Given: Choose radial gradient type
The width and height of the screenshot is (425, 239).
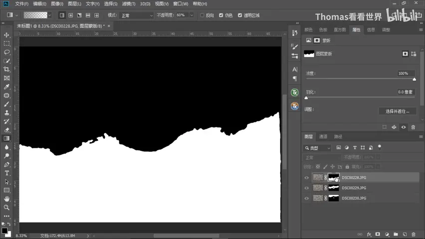Looking at the screenshot, I should pos(71,15).
